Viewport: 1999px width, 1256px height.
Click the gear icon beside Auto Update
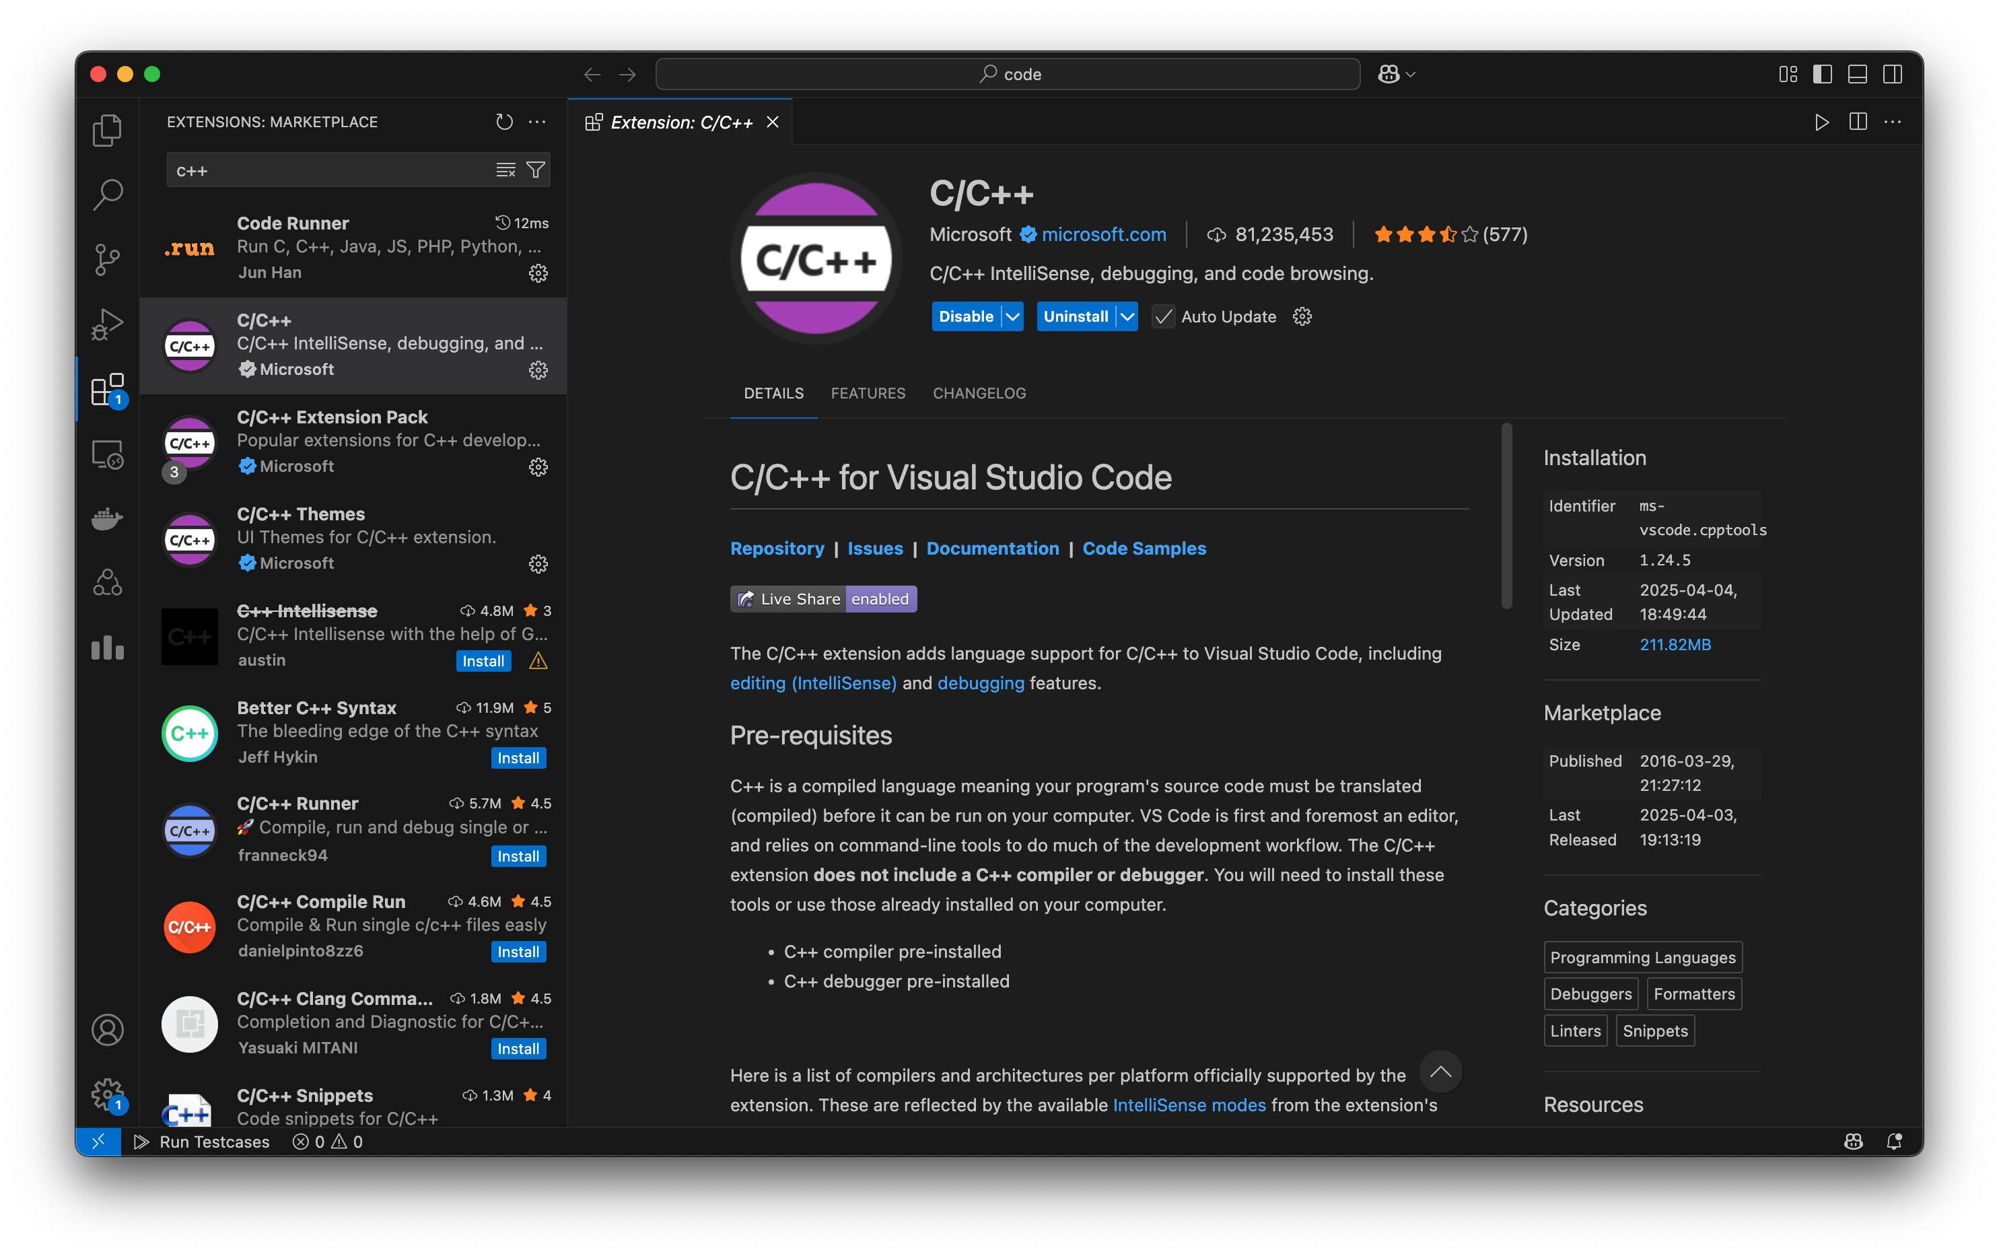pyautogui.click(x=1302, y=316)
